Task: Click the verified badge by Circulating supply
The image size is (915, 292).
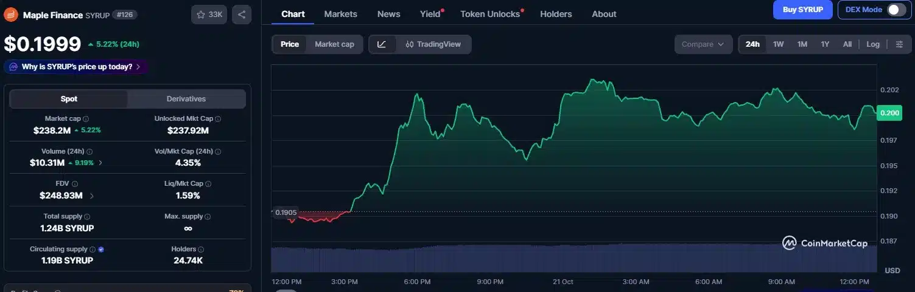Action: click(x=101, y=250)
